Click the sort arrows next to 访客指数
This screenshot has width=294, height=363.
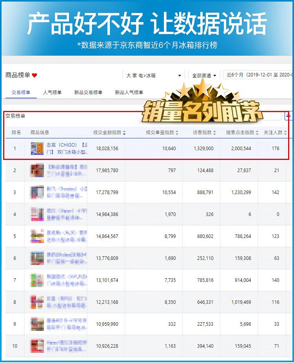pos(214,133)
